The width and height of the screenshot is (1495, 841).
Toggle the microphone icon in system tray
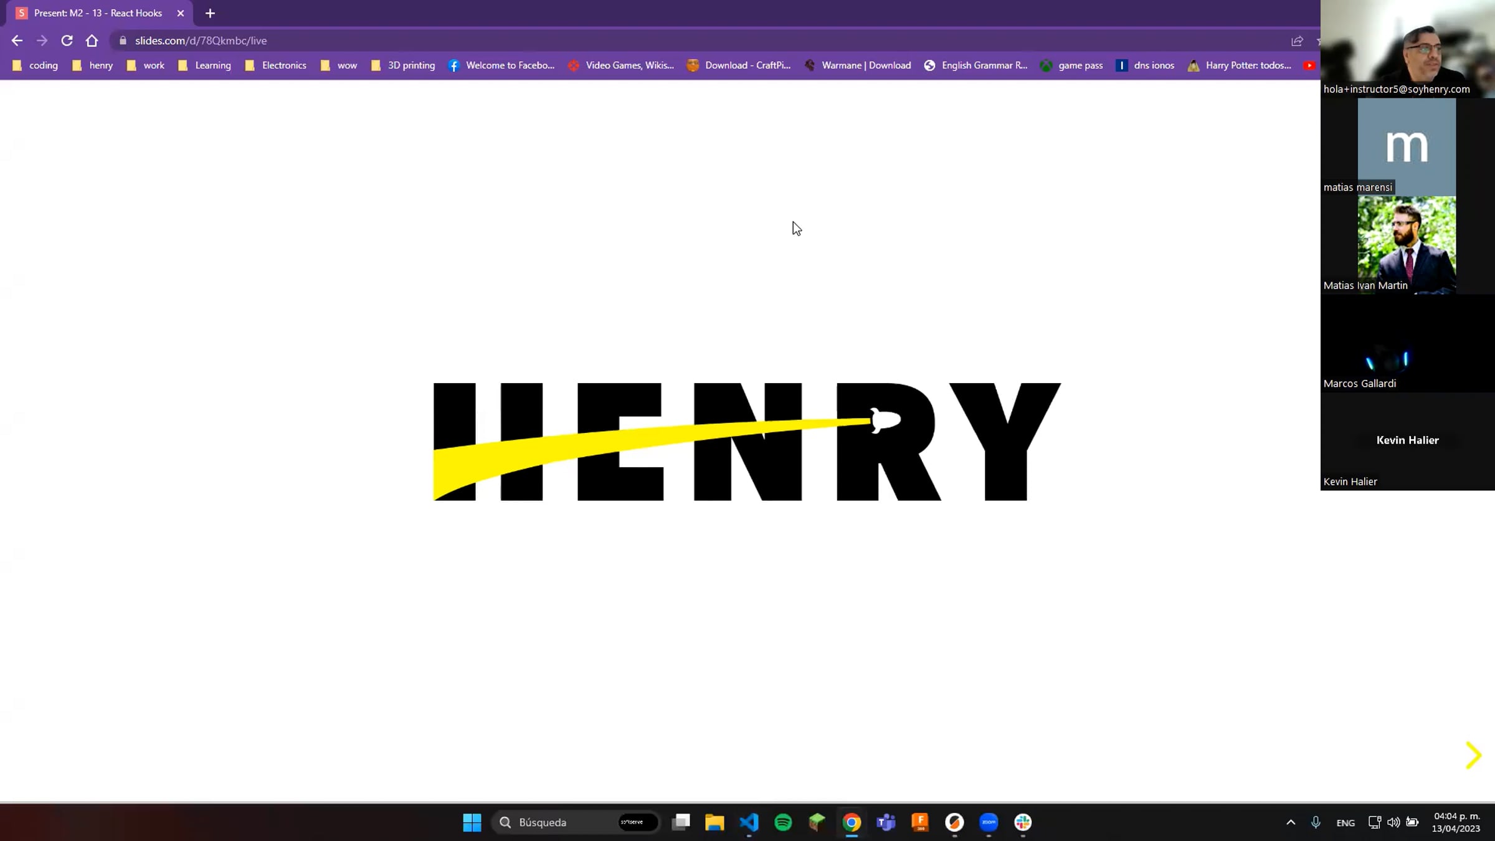(1316, 822)
